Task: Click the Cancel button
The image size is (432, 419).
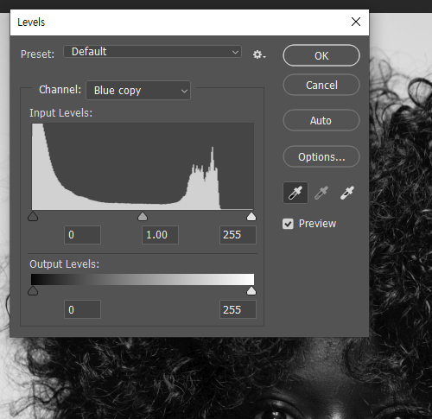Action: coord(321,85)
